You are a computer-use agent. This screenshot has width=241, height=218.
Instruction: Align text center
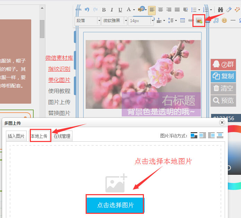[161, 10]
